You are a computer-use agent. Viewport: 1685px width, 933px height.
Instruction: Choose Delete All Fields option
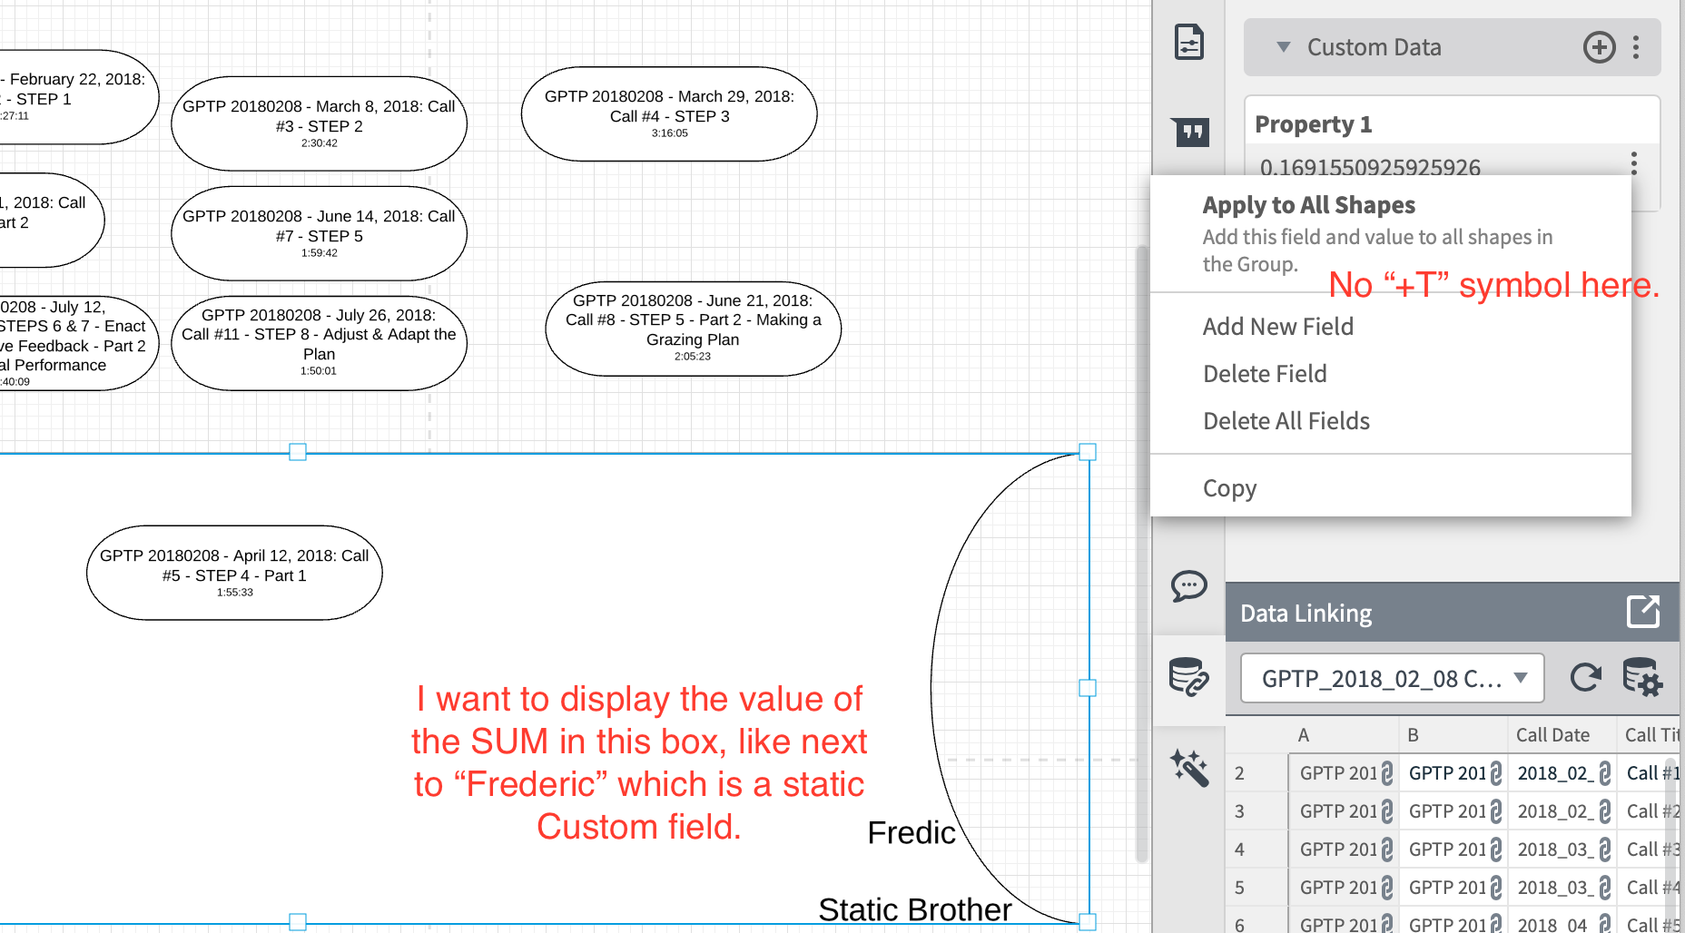pyautogui.click(x=1286, y=421)
